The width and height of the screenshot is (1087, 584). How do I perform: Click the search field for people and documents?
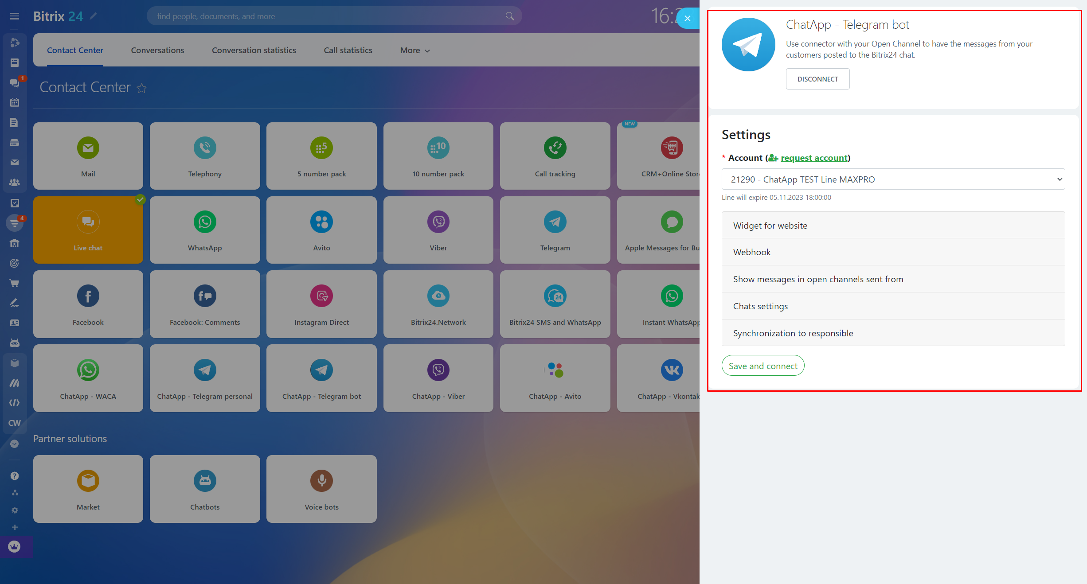[x=328, y=16]
